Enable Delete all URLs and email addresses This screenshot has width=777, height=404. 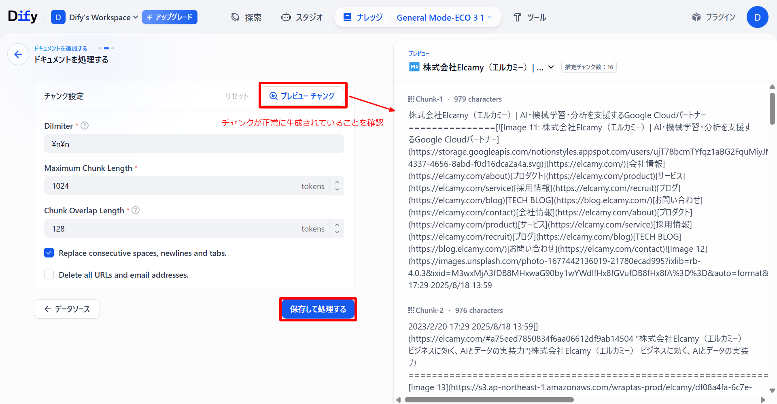pyautogui.click(x=49, y=274)
